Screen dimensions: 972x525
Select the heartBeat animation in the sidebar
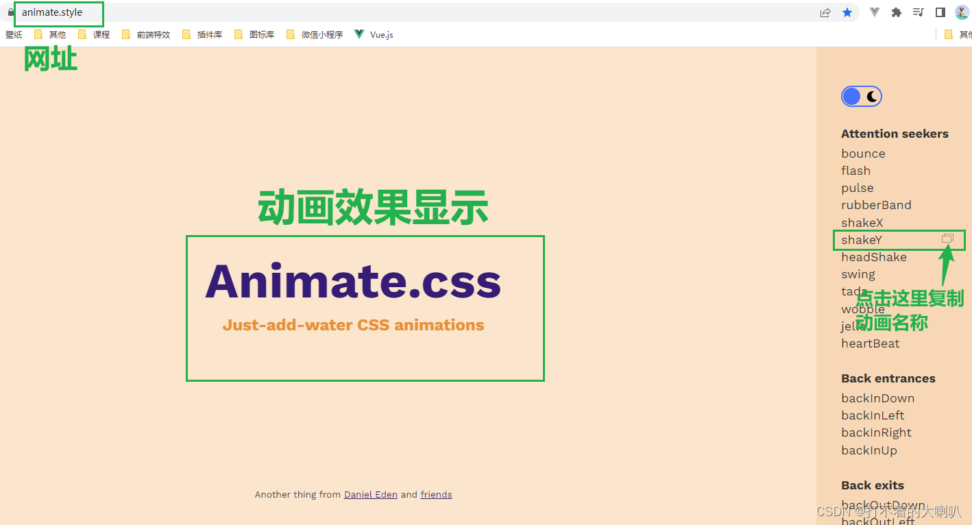871,343
